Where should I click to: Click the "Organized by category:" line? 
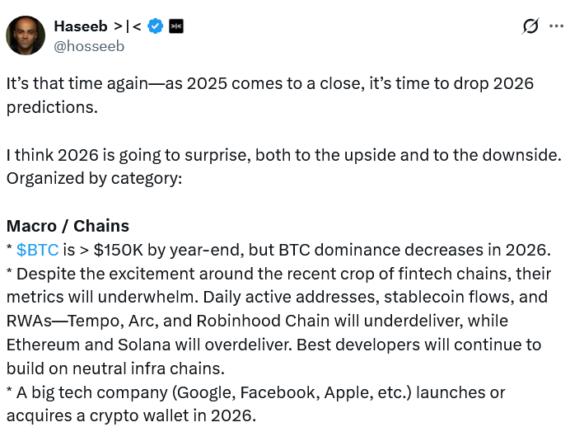[x=94, y=178]
